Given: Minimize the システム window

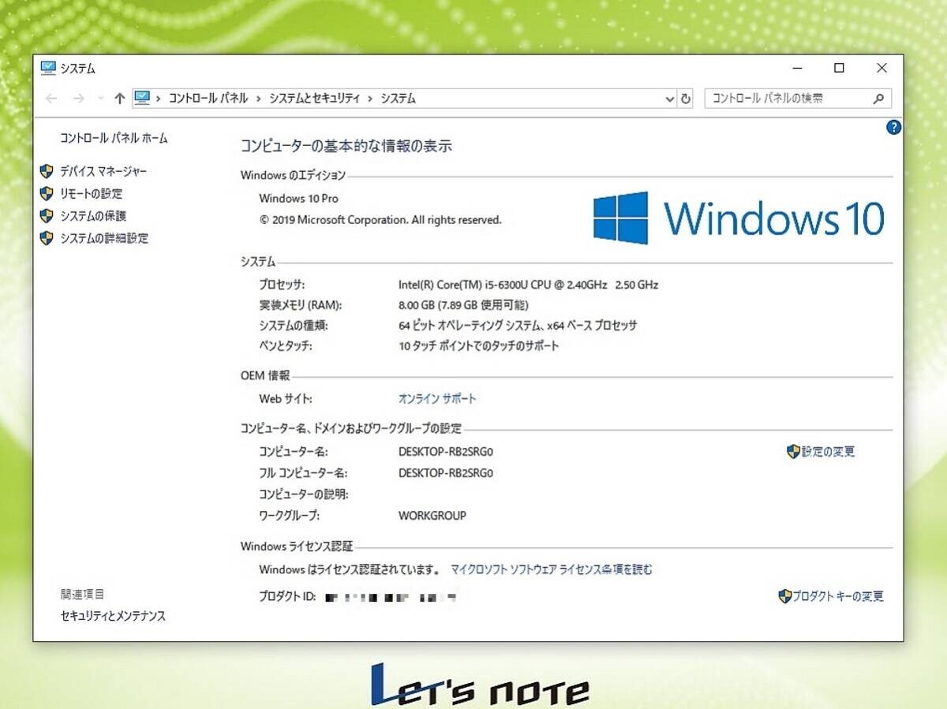Looking at the screenshot, I should 795,69.
